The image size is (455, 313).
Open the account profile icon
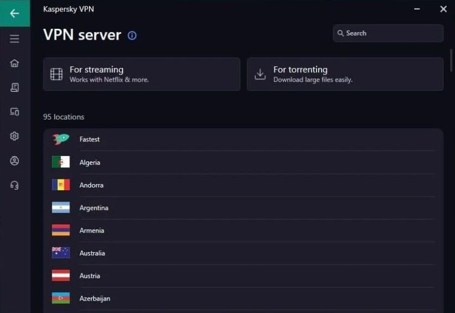(x=15, y=160)
